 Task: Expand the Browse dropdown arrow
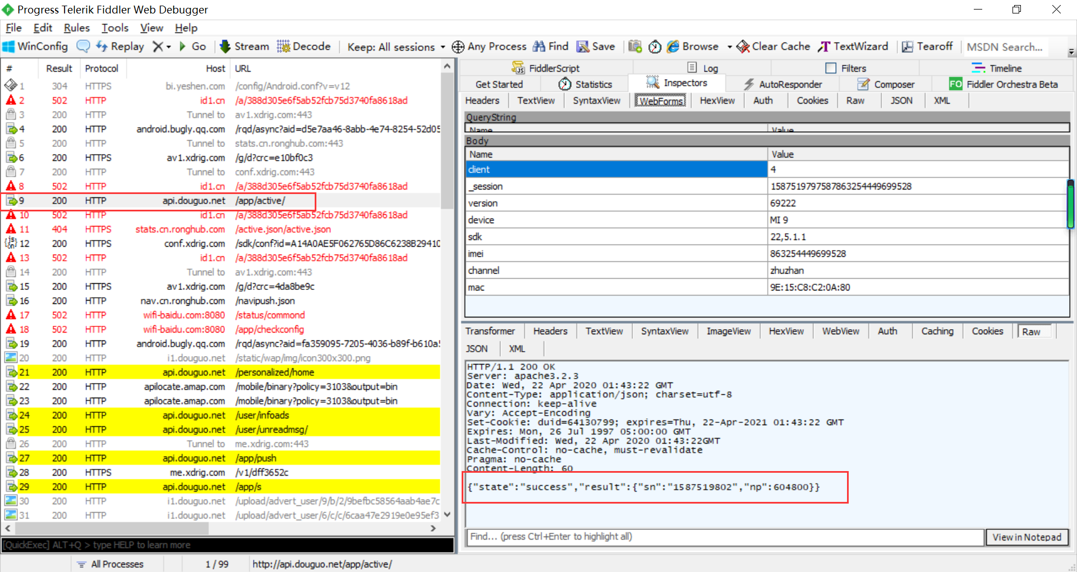click(x=729, y=47)
